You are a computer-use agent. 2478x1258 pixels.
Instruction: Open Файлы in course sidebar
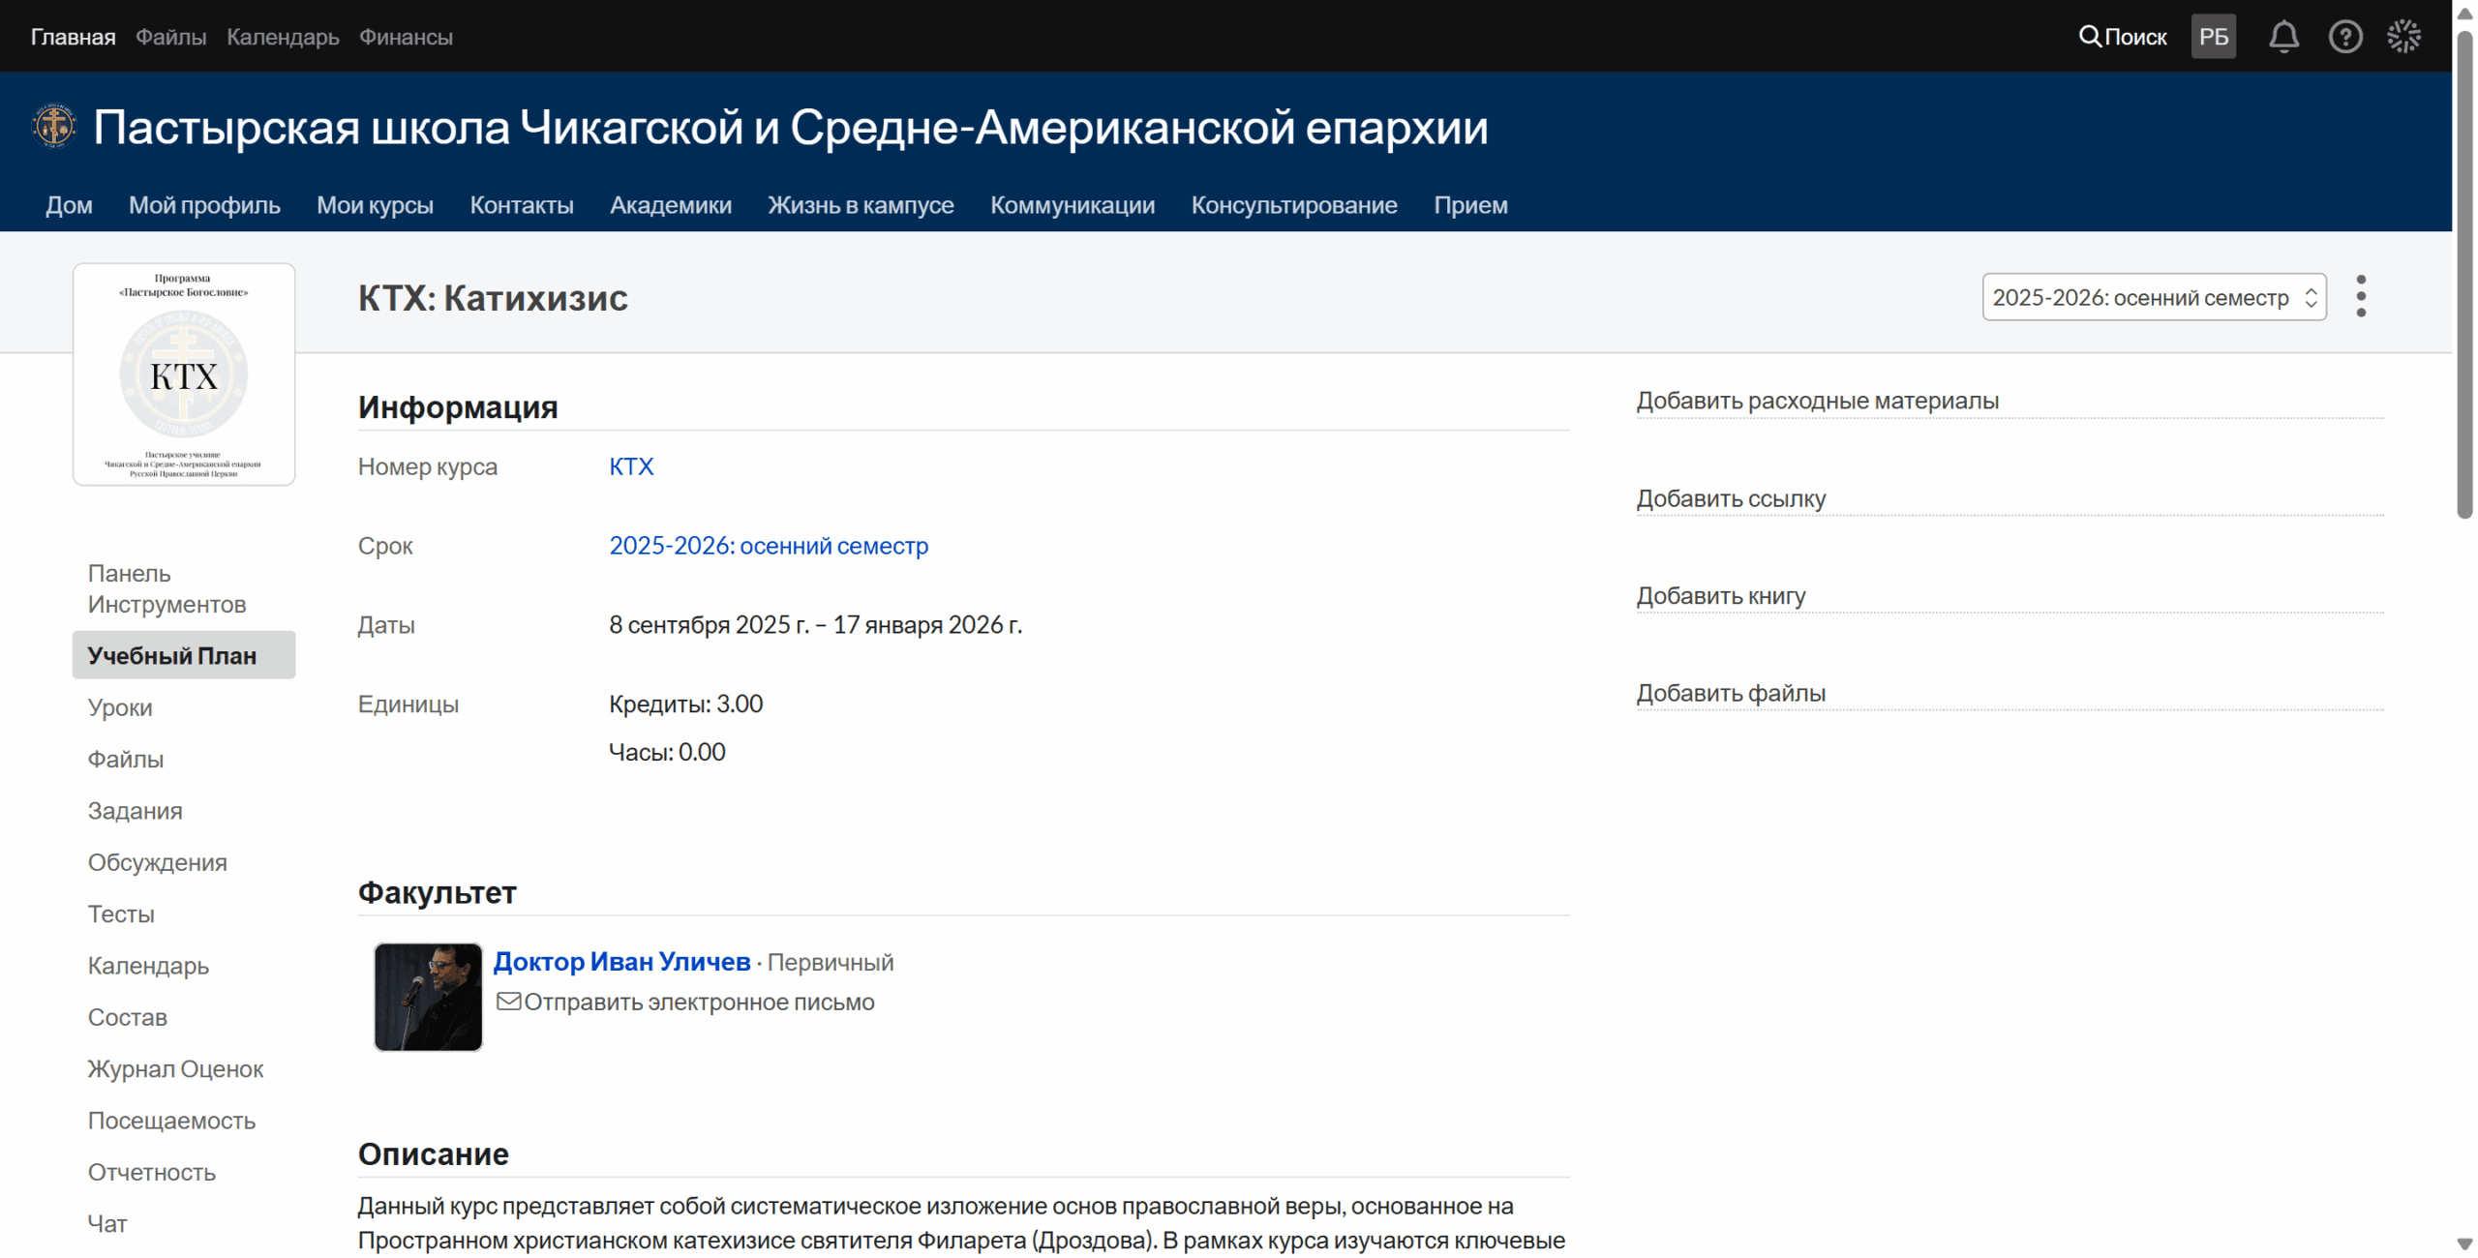pyautogui.click(x=126, y=759)
